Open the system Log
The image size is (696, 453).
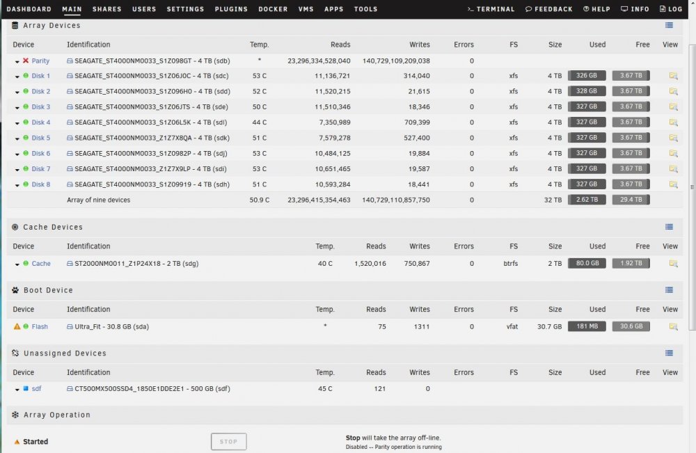click(x=671, y=9)
